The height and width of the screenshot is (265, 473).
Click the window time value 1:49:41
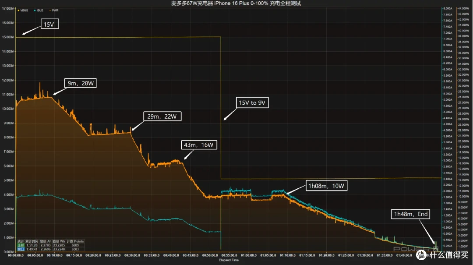tap(32, 249)
